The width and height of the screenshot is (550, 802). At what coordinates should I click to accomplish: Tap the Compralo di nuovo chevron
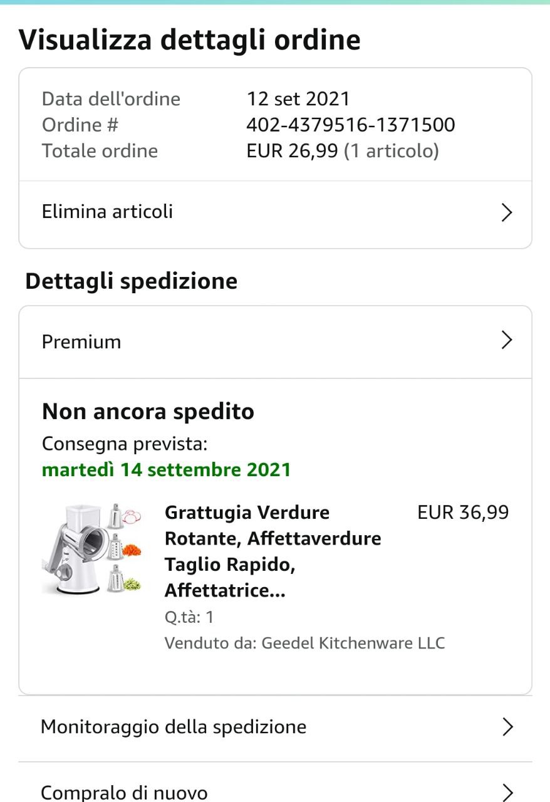click(507, 793)
